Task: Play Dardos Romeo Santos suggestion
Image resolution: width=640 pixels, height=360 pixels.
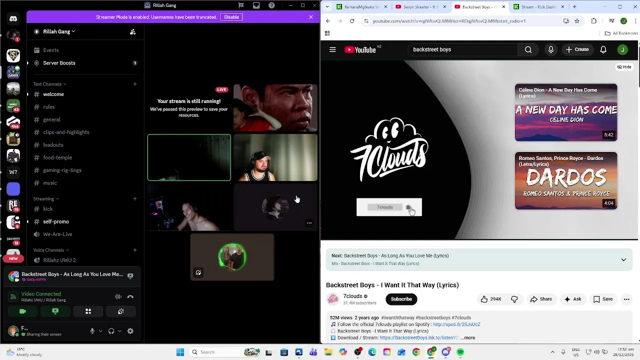Action: tap(566, 180)
